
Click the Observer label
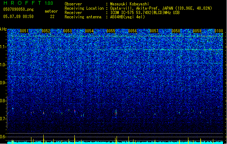73,4
